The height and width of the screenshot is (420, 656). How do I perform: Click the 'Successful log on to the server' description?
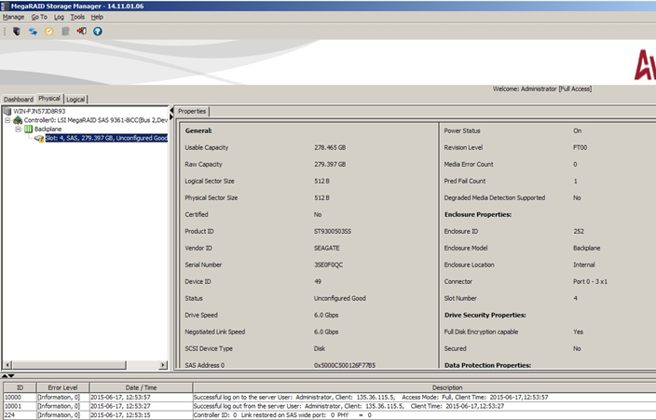pyautogui.click(x=371, y=398)
